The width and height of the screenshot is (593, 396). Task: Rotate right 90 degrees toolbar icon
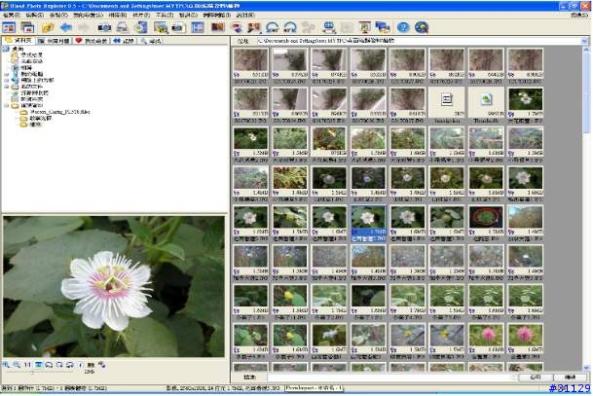point(290,27)
